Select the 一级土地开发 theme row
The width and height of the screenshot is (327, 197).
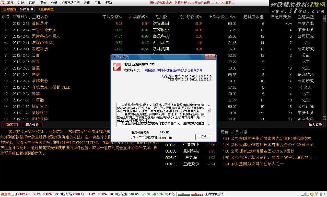tap(44, 30)
